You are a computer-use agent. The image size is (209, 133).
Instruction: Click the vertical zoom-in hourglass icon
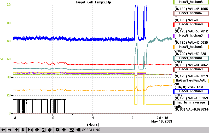(43, 130)
